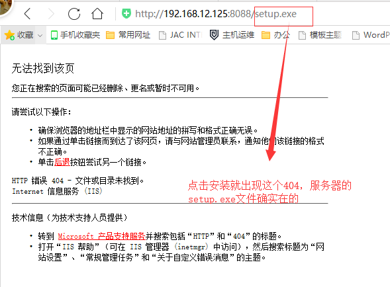The image size is (390, 287).
Task: Click the 无法找到该页 heading
Action: (x=43, y=68)
